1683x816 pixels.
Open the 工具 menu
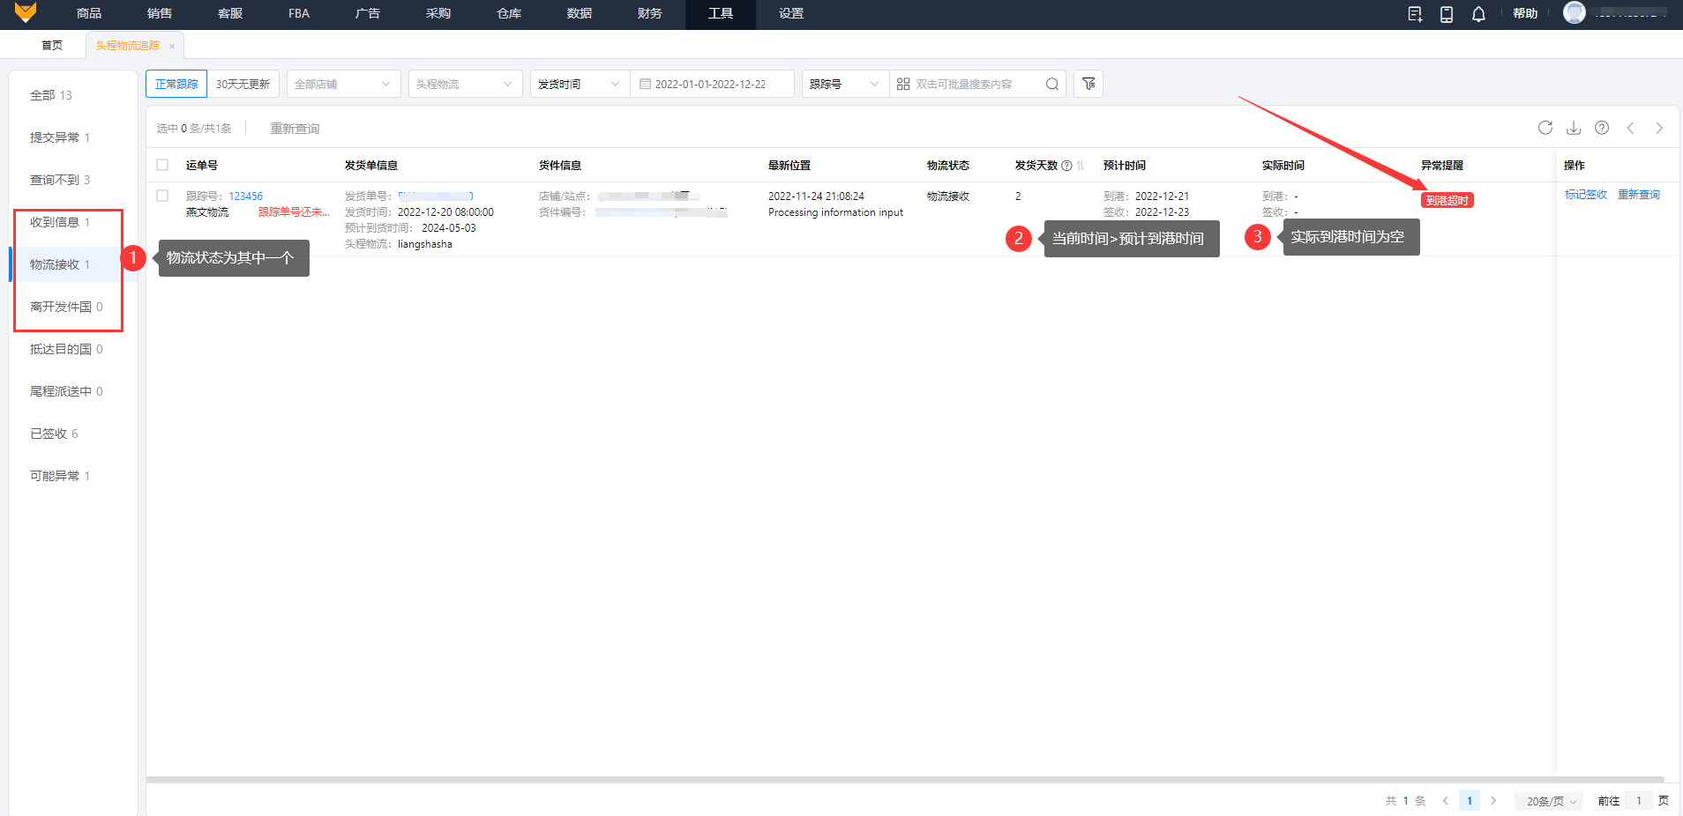(x=721, y=13)
